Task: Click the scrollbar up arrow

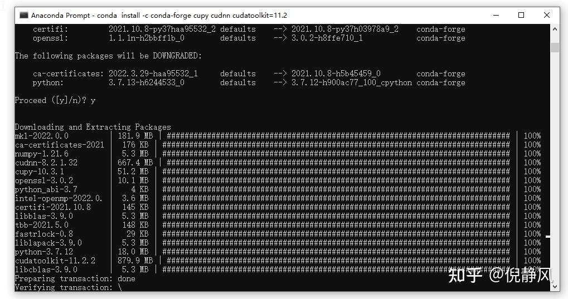Action: [555, 28]
